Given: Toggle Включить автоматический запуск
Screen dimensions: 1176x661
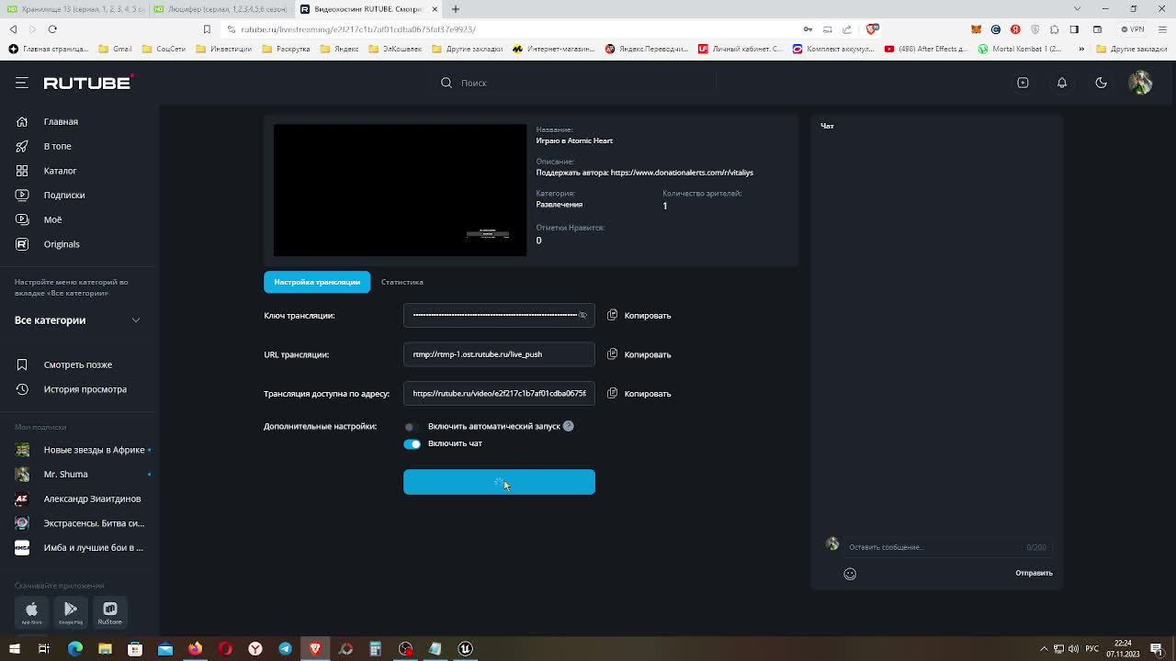Looking at the screenshot, I should [x=412, y=427].
